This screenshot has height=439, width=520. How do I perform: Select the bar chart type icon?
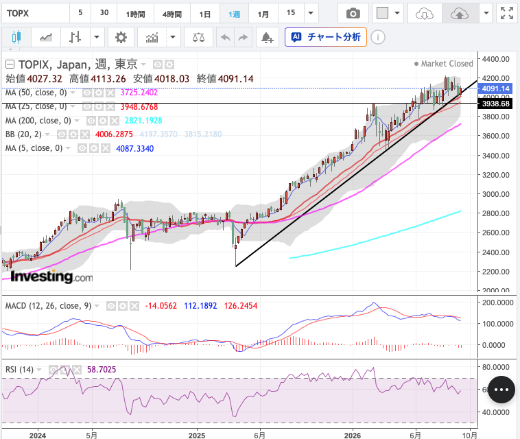click(75, 37)
